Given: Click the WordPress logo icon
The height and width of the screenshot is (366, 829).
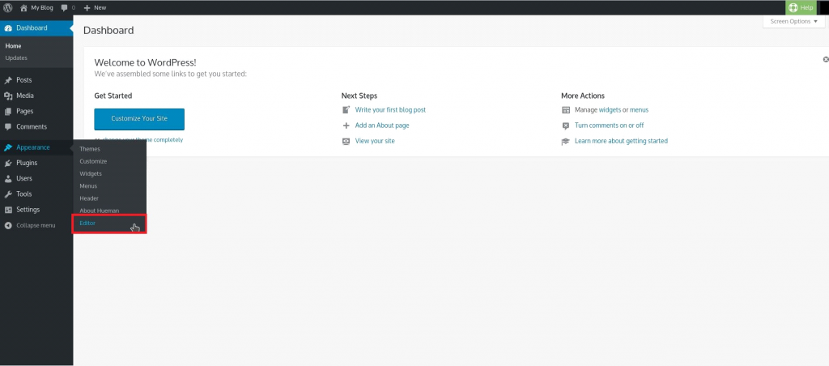Looking at the screenshot, I should (8, 7).
